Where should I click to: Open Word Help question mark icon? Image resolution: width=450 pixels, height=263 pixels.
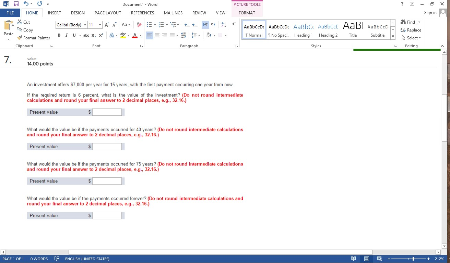click(402, 4)
